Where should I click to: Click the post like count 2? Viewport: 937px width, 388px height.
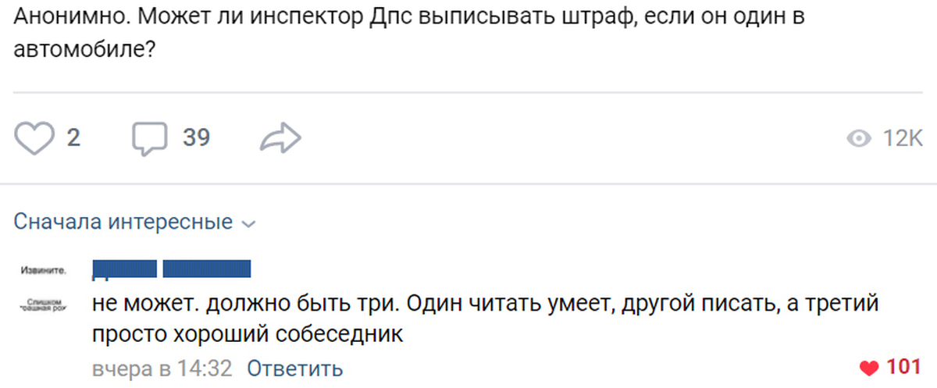point(73,138)
